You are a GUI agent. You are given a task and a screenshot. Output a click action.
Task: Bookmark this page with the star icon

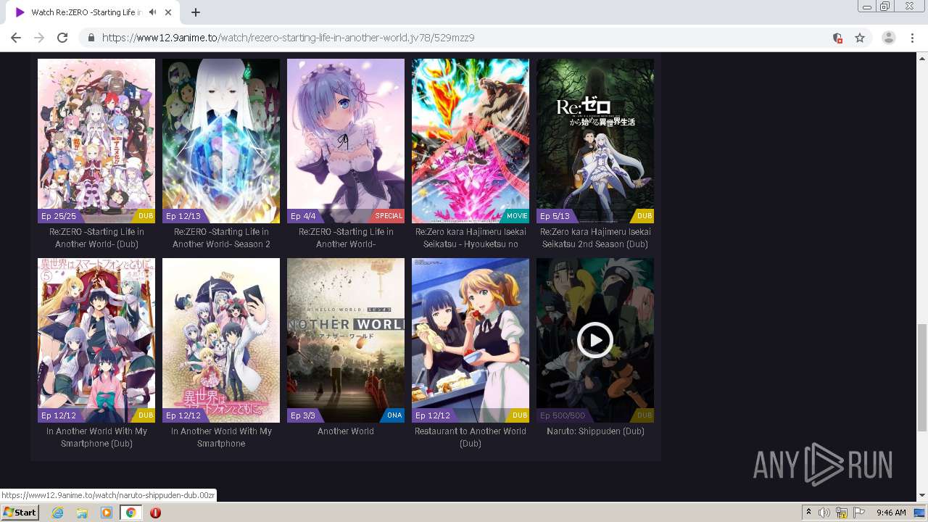pos(860,38)
